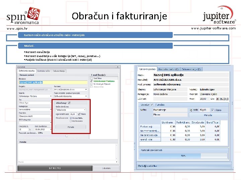This screenshot has height=180, width=241.
Task: Click the SPREMI save button
Action: coord(55,168)
